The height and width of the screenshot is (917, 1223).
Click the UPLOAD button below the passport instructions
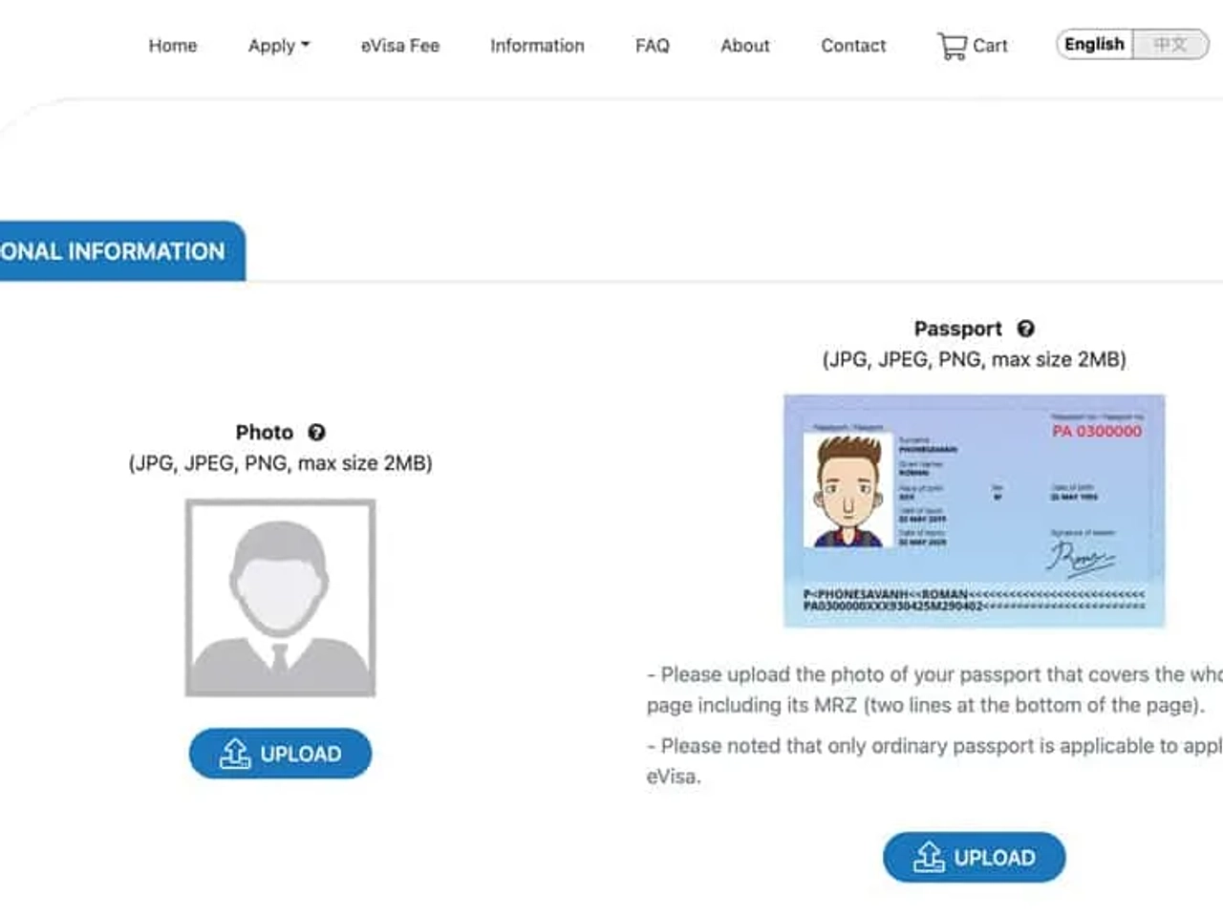(974, 857)
